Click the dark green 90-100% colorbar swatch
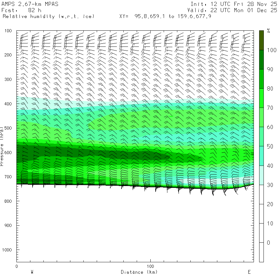Viewport: 279px width, 279px height. pos(261,60)
